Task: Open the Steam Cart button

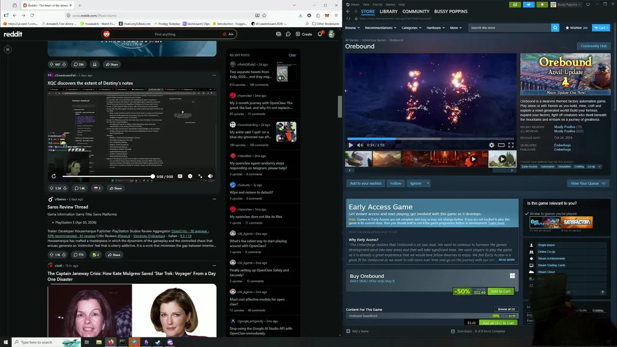Action: (x=601, y=28)
